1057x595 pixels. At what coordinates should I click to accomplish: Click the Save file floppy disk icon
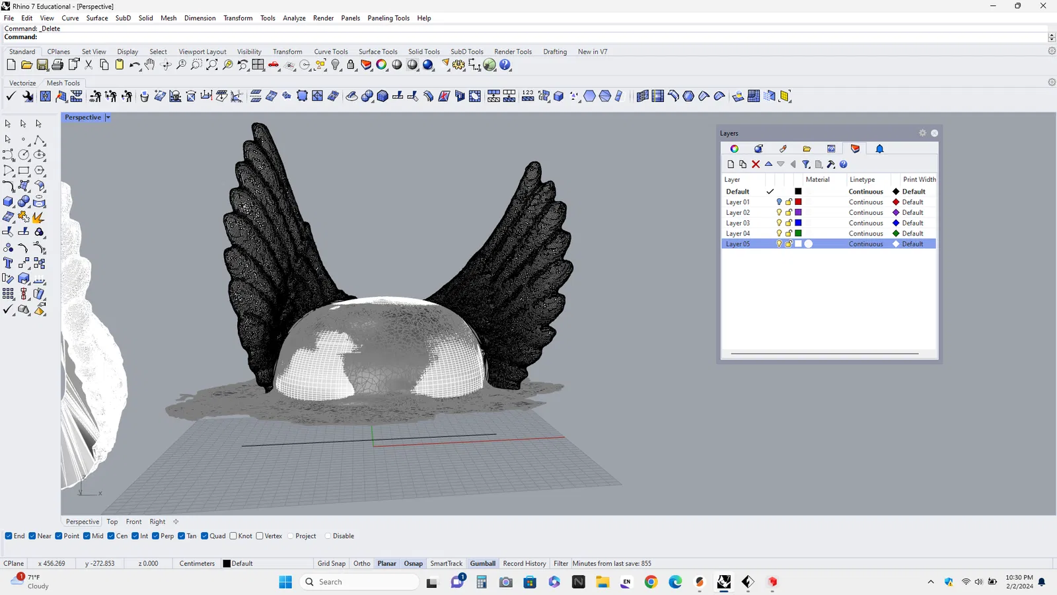42,65
